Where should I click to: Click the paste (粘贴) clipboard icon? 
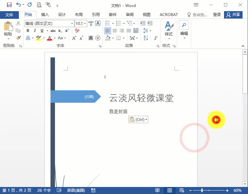pyautogui.click(x=8, y=26)
